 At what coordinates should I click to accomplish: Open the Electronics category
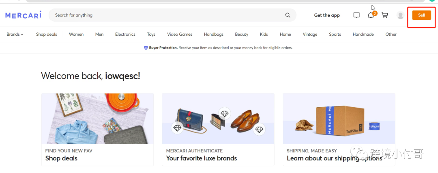point(125,34)
